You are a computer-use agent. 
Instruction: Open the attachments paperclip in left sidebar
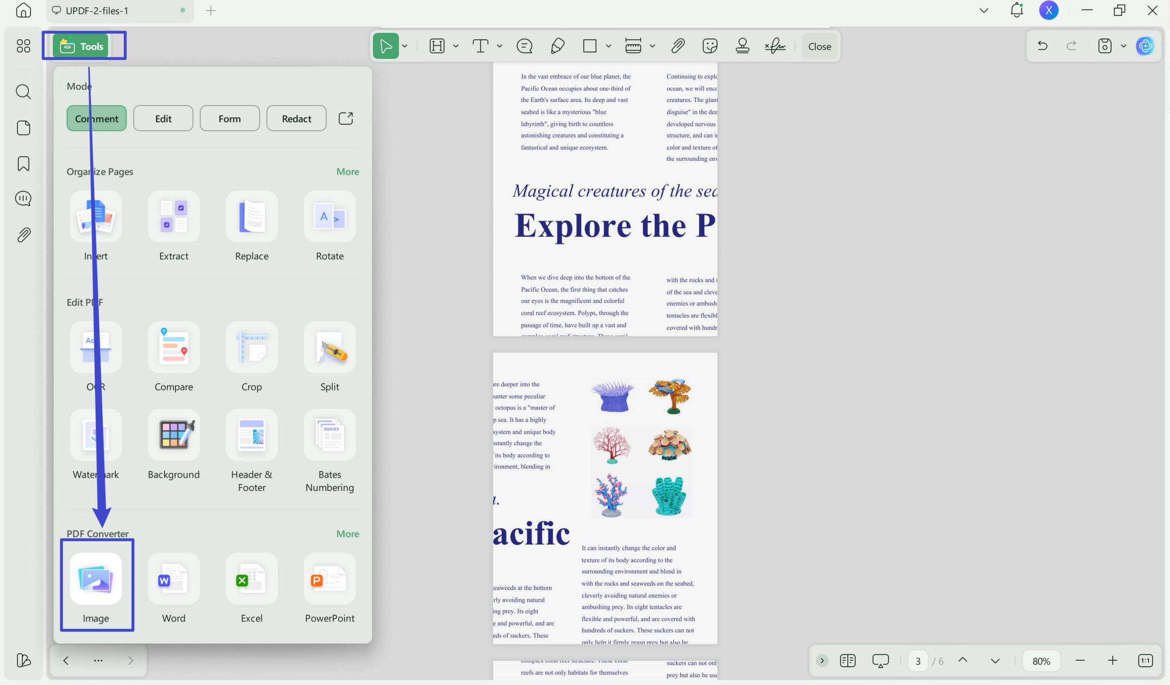[23, 235]
